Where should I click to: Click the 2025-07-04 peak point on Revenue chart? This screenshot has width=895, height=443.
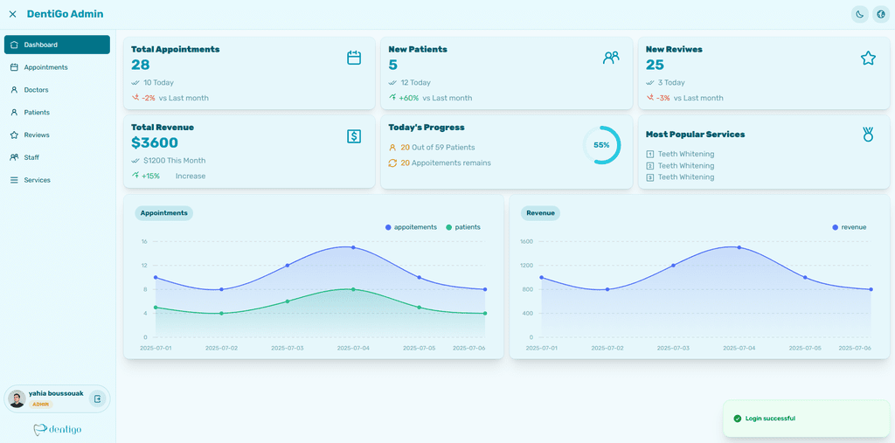click(739, 247)
